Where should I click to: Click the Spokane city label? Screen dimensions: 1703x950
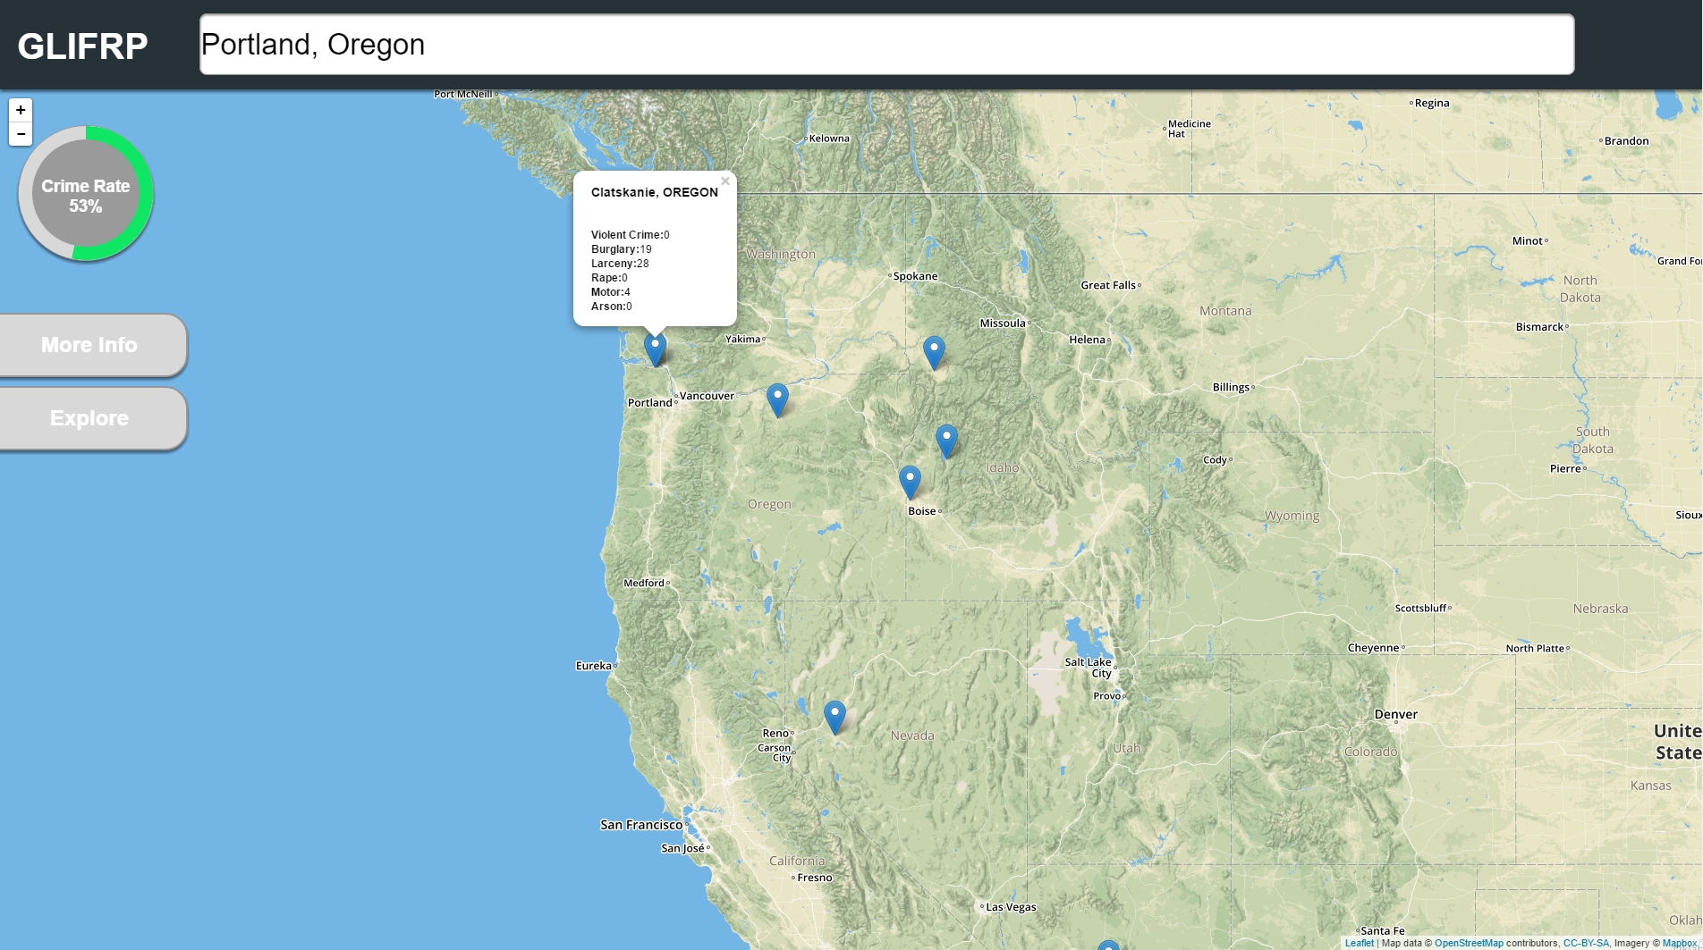(915, 276)
